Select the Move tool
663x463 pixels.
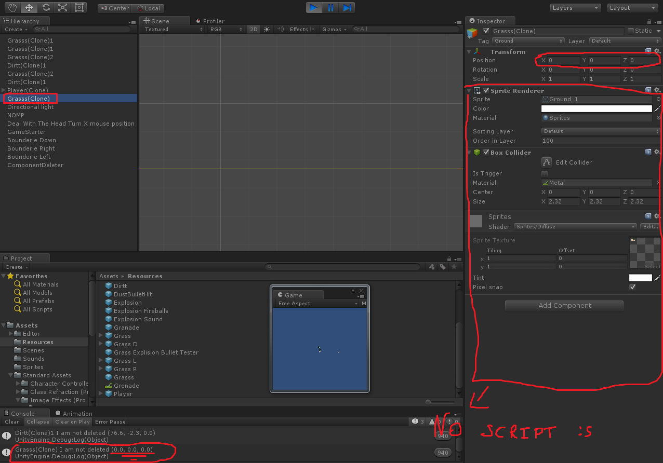coord(30,8)
